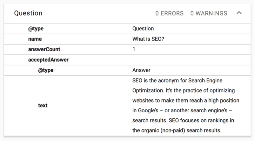Select the 0 WARNINGS label
The height and width of the screenshot is (141, 254).
(209, 13)
